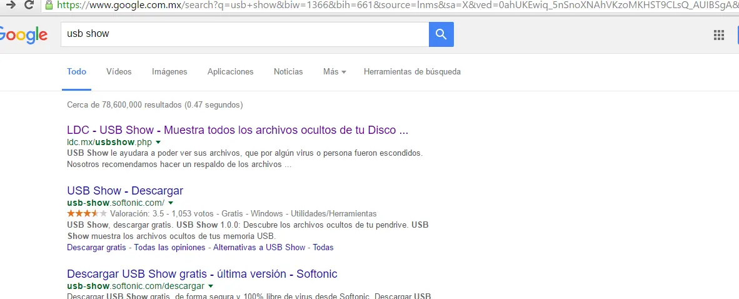This screenshot has width=739, height=299.
Task: Click into the 'usb show' search box
Action: pos(244,34)
